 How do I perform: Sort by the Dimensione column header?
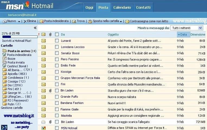[198, 34]
